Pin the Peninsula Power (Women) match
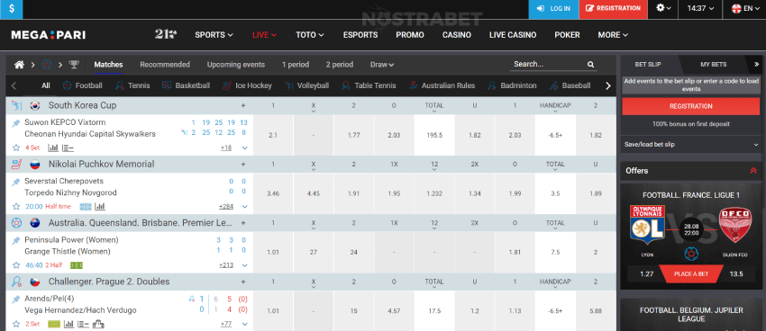The width and height of the screenshot is (766, 331). pyautogui.click(x=16, y=241)
